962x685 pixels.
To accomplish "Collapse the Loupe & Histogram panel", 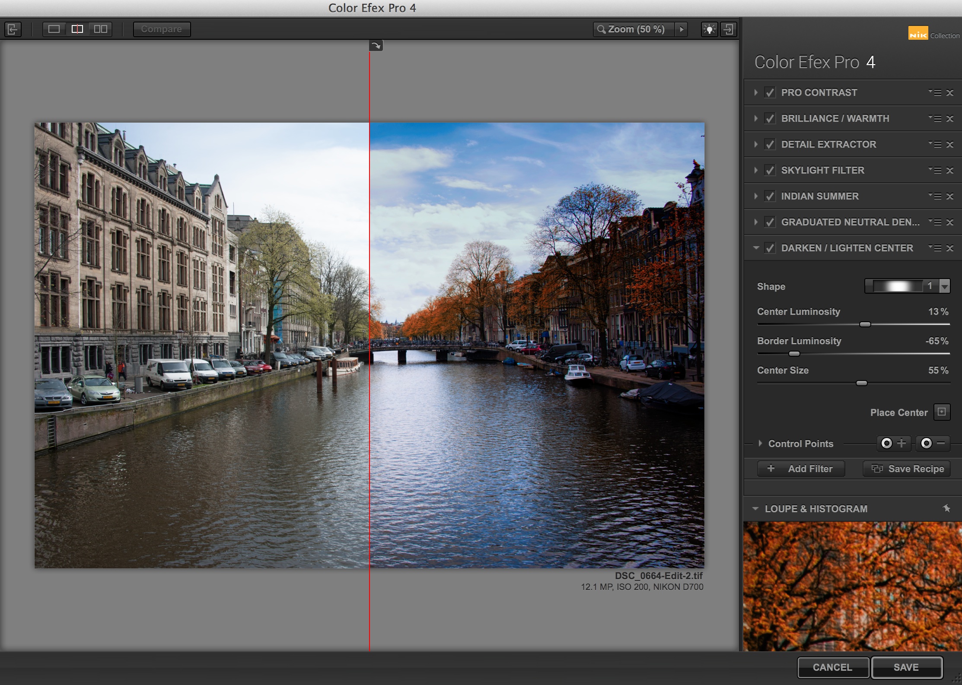I will tap(755, 509).
